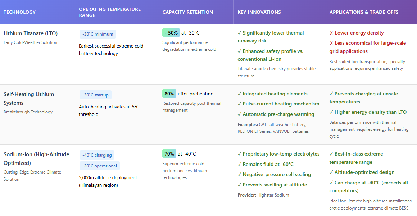Click the checkmark beside "Integrated heating elements"
The image size is (417, 216).
[240, 94]
